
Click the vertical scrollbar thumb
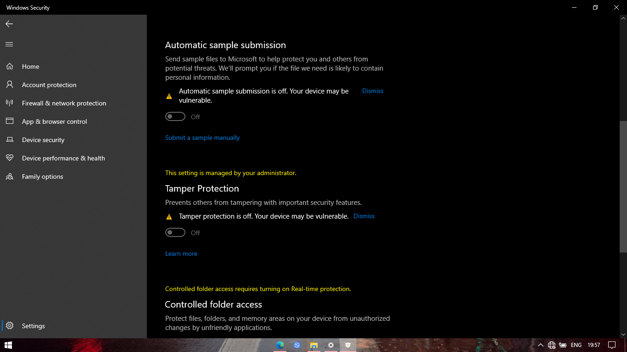tap(623, 187)
